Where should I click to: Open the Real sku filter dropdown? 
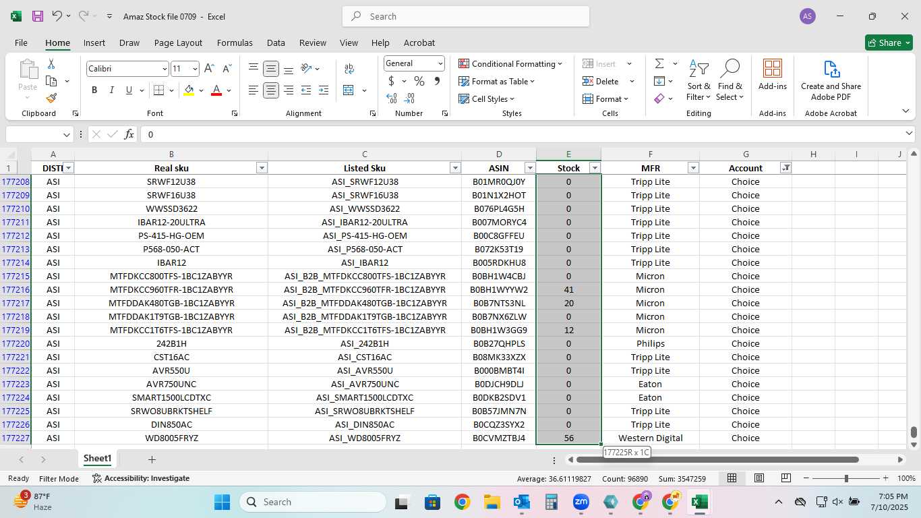tap(262, 168)
